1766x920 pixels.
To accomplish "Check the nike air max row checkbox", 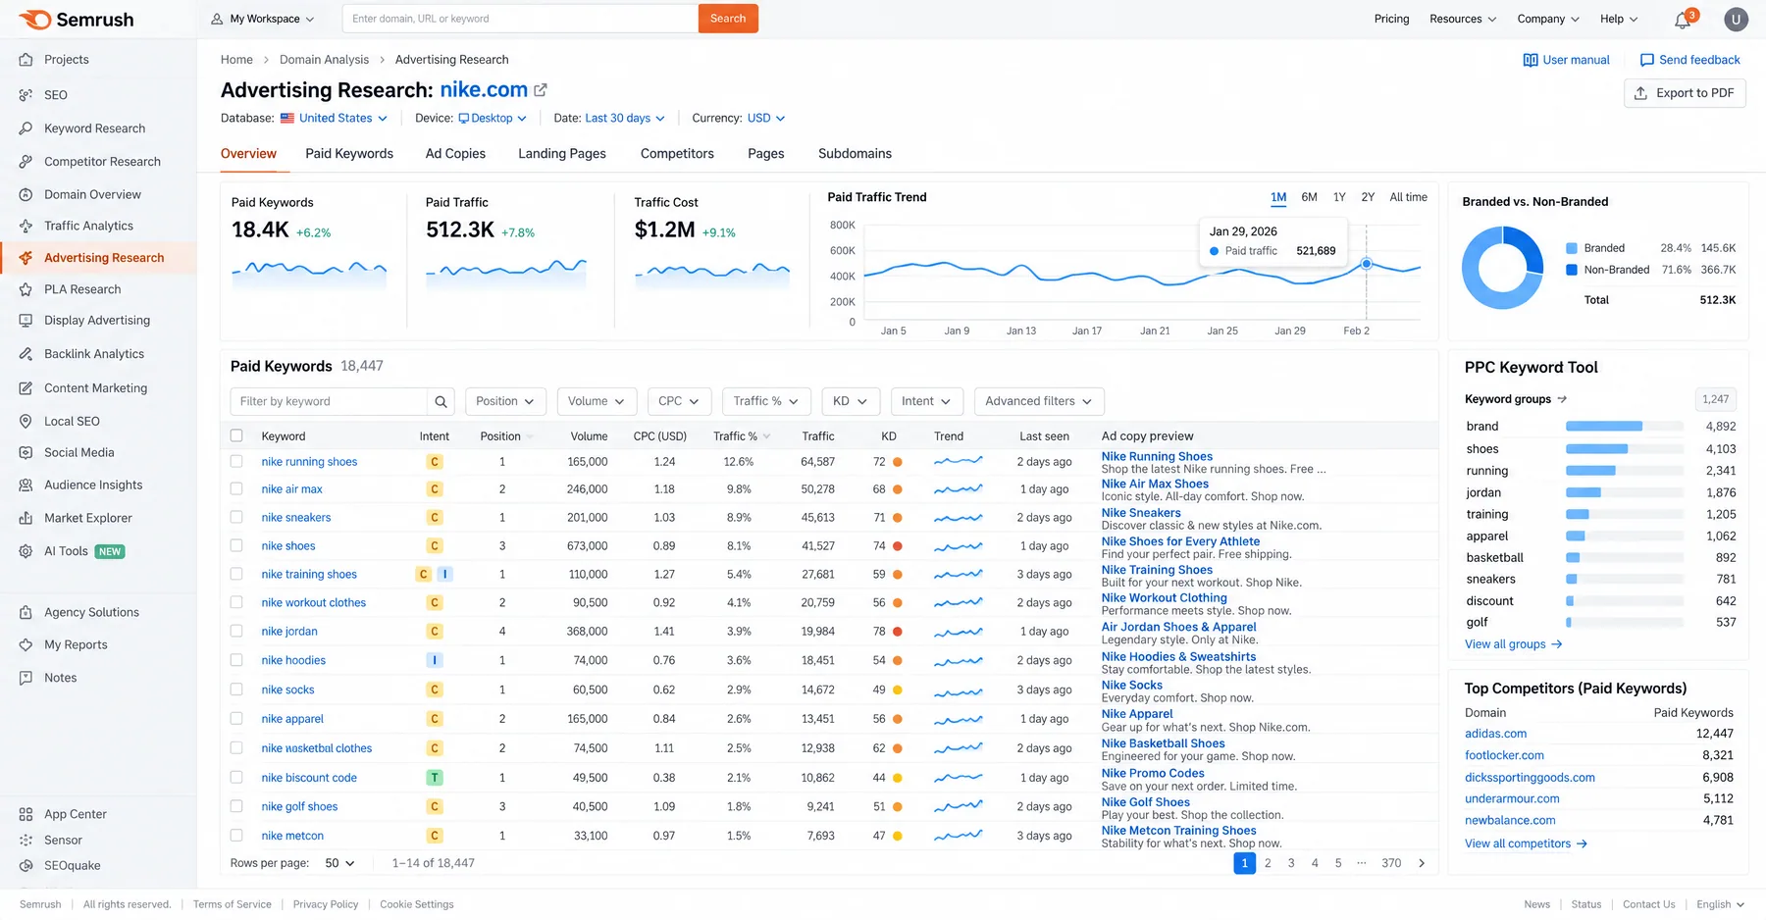I will tap(236, 488).
